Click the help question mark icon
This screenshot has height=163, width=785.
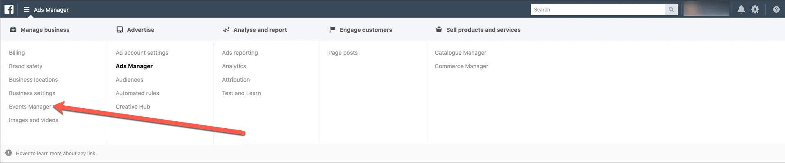(776, 9)
